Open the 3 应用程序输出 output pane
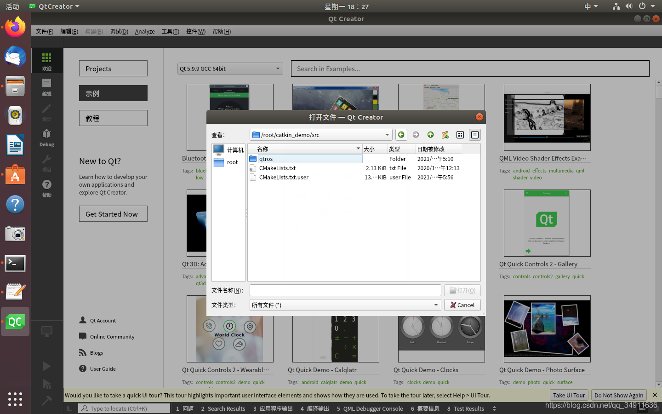The image size is (662, 414). coord(273,408)
